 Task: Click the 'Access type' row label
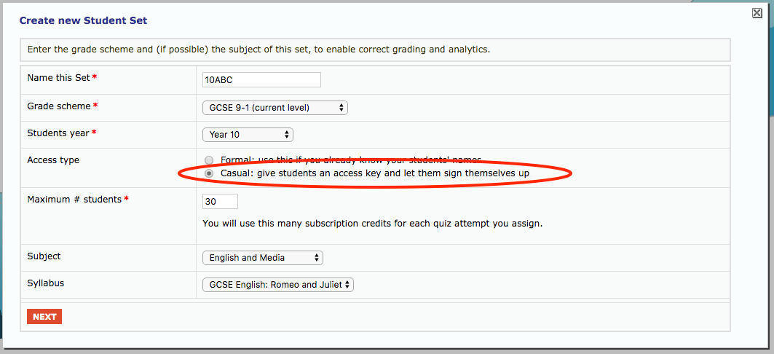(53, 160)
